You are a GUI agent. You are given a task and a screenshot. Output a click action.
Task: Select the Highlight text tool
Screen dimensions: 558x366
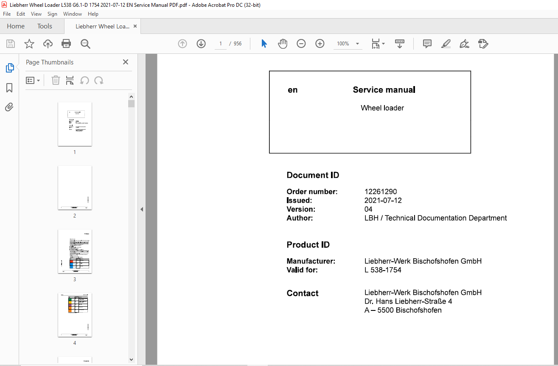tap(446, 44)
